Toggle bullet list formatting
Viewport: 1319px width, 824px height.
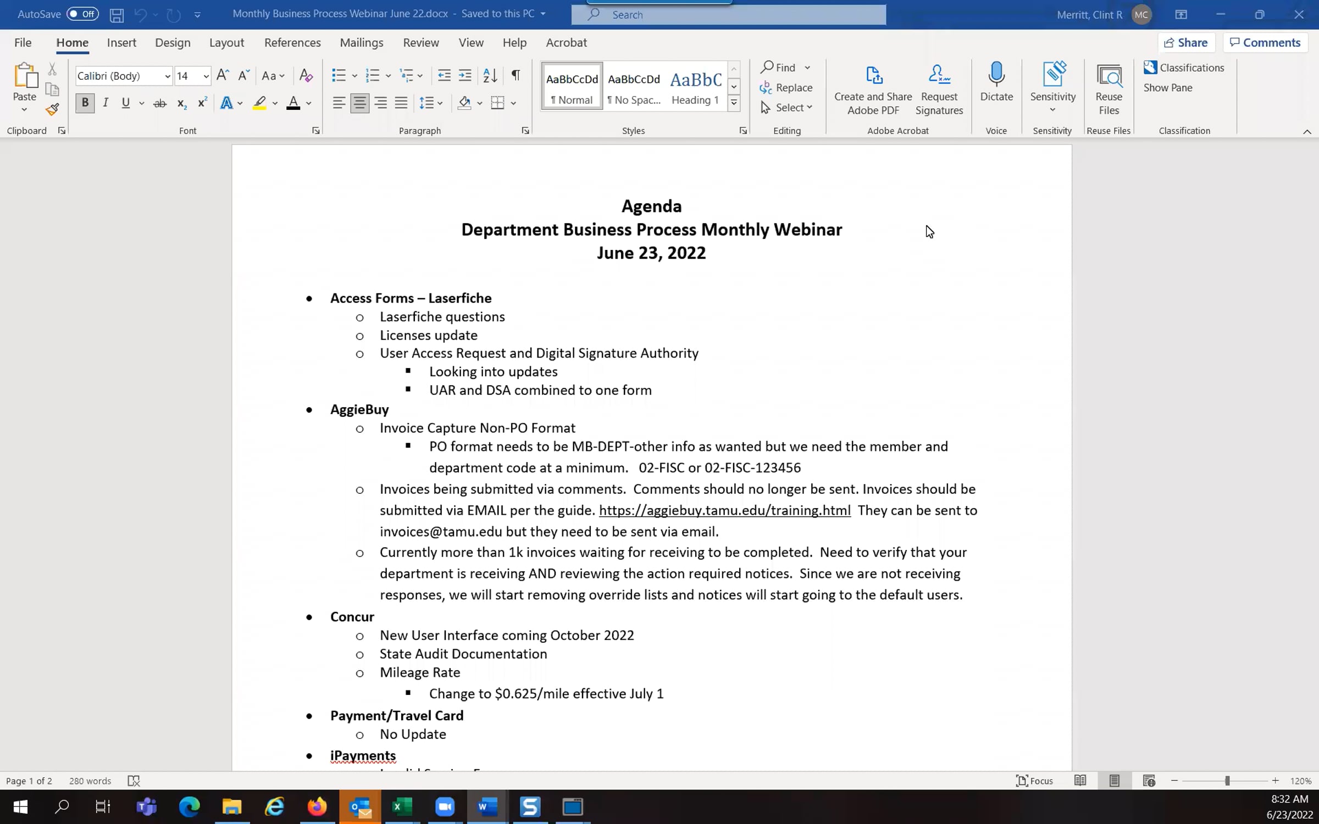(x=339, y=75)
